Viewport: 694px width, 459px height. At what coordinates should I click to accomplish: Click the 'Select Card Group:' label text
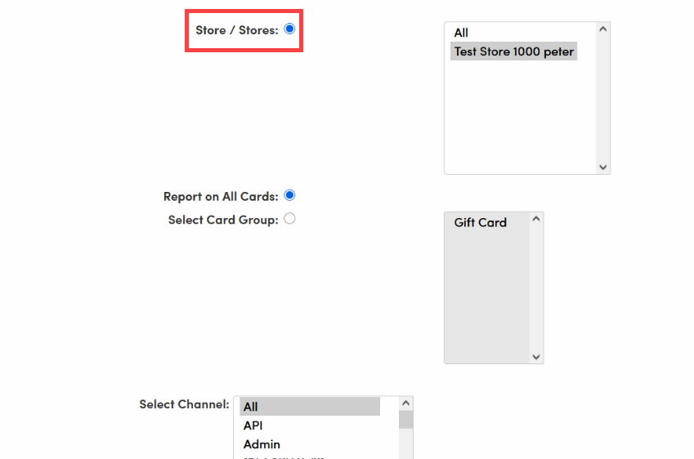[223, 220]
